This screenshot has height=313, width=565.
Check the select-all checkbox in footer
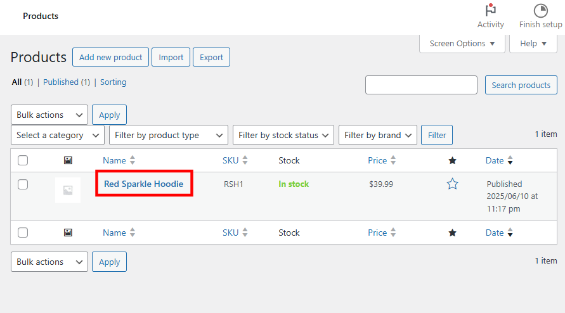(23, 233)
